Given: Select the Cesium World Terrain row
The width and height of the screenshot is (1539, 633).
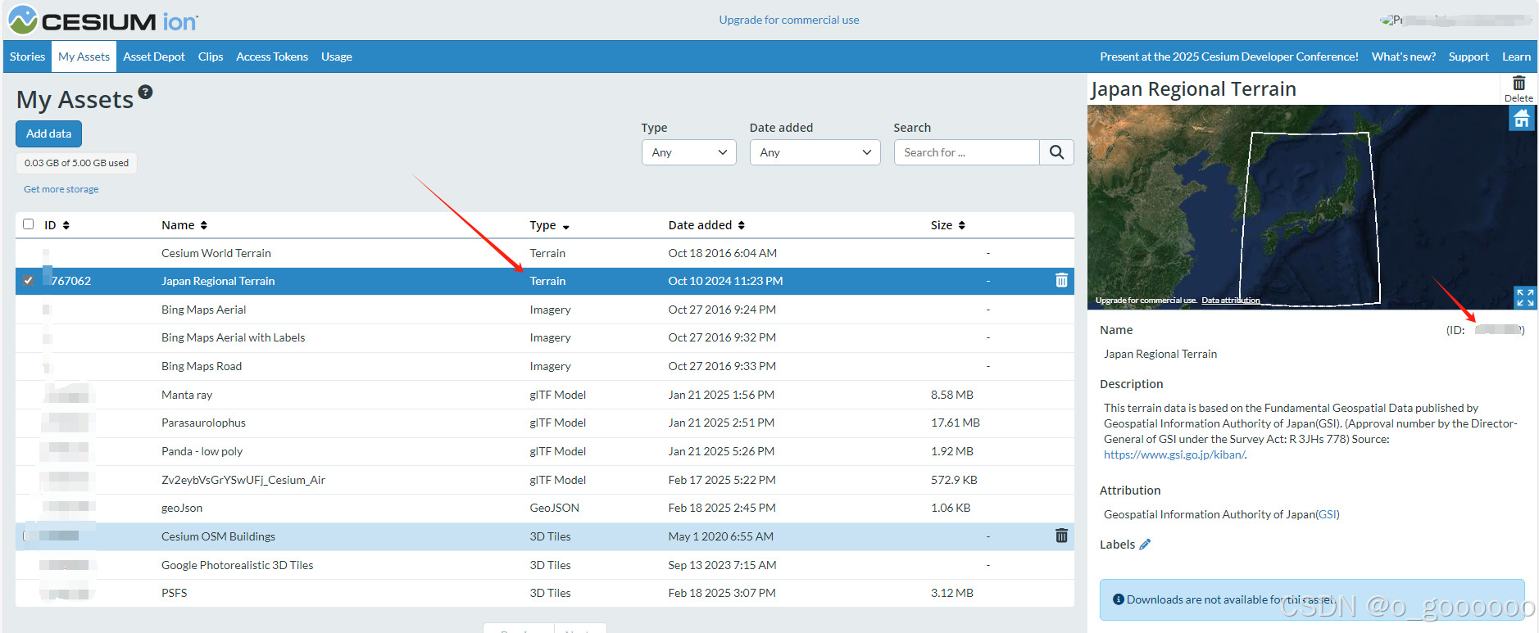Looking at the screenshot, I should coord(545,253).
